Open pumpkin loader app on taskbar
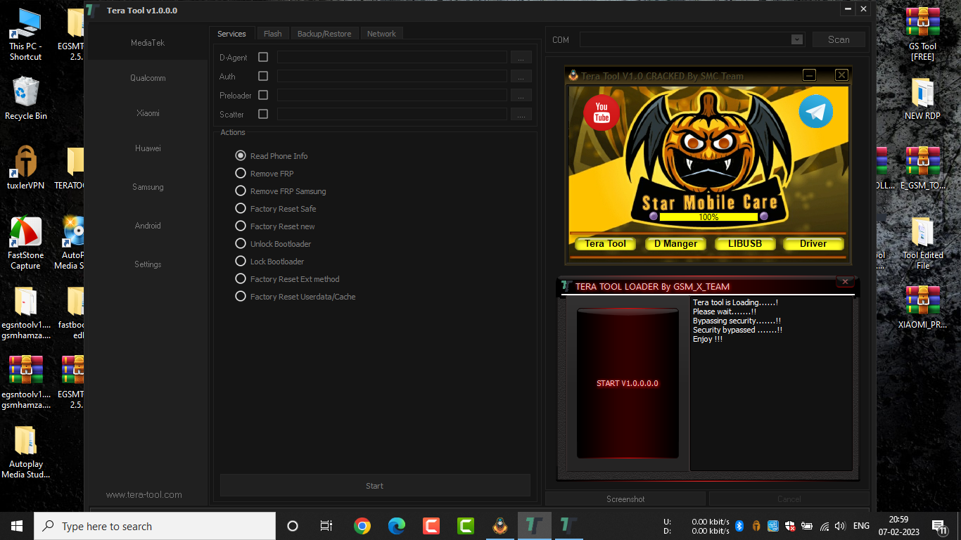Screen dimensions: 961x540 (500, 526)
